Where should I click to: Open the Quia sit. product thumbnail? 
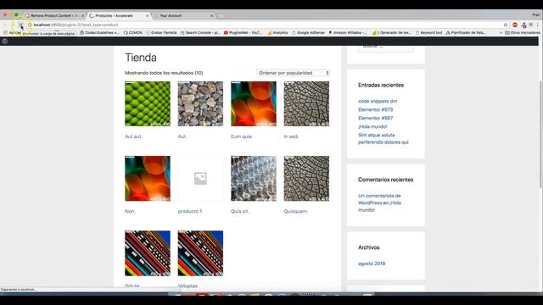pyautogui.click(x=254, y=179)
